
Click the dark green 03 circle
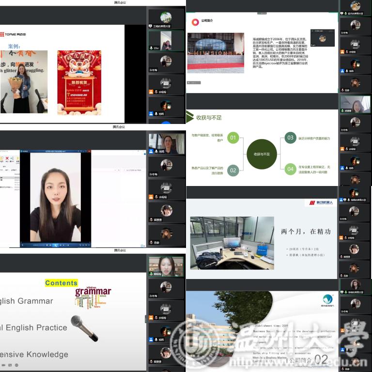tap(291, 138)
